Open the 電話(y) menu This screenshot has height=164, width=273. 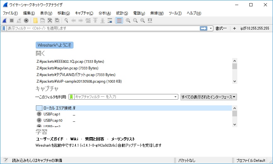pos(139,13)
